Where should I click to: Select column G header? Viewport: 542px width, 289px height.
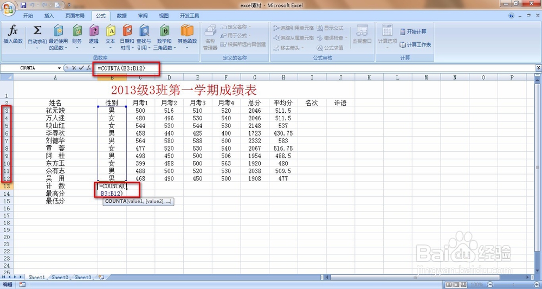pyautogui.click(x=255, y=78)
